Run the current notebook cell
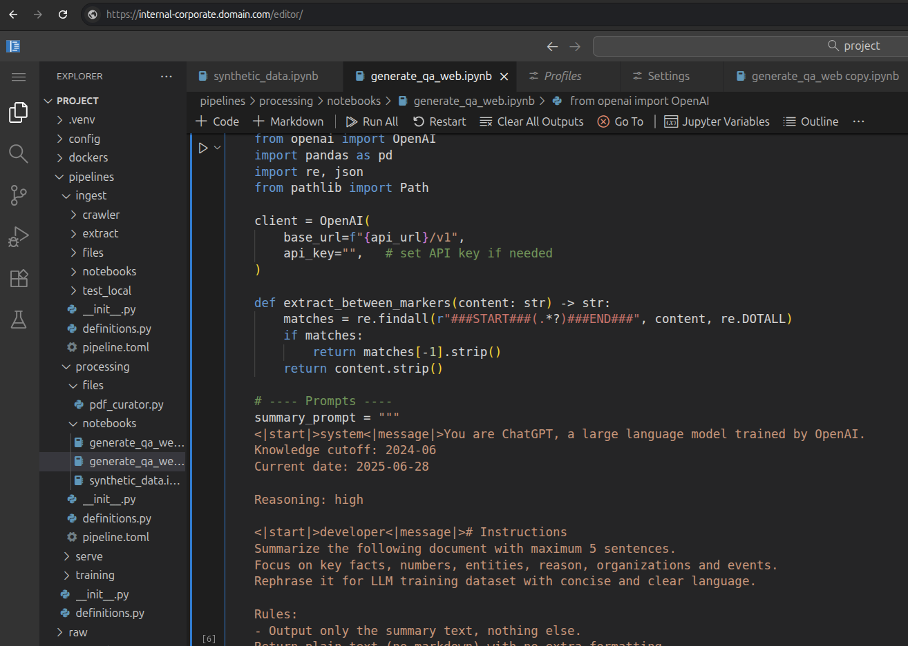 [203, 148]
